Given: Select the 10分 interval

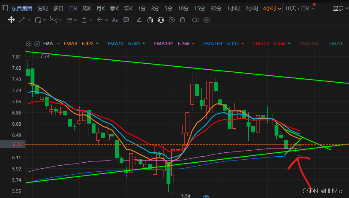Looking at the screenshot, I should coord(183,9).
